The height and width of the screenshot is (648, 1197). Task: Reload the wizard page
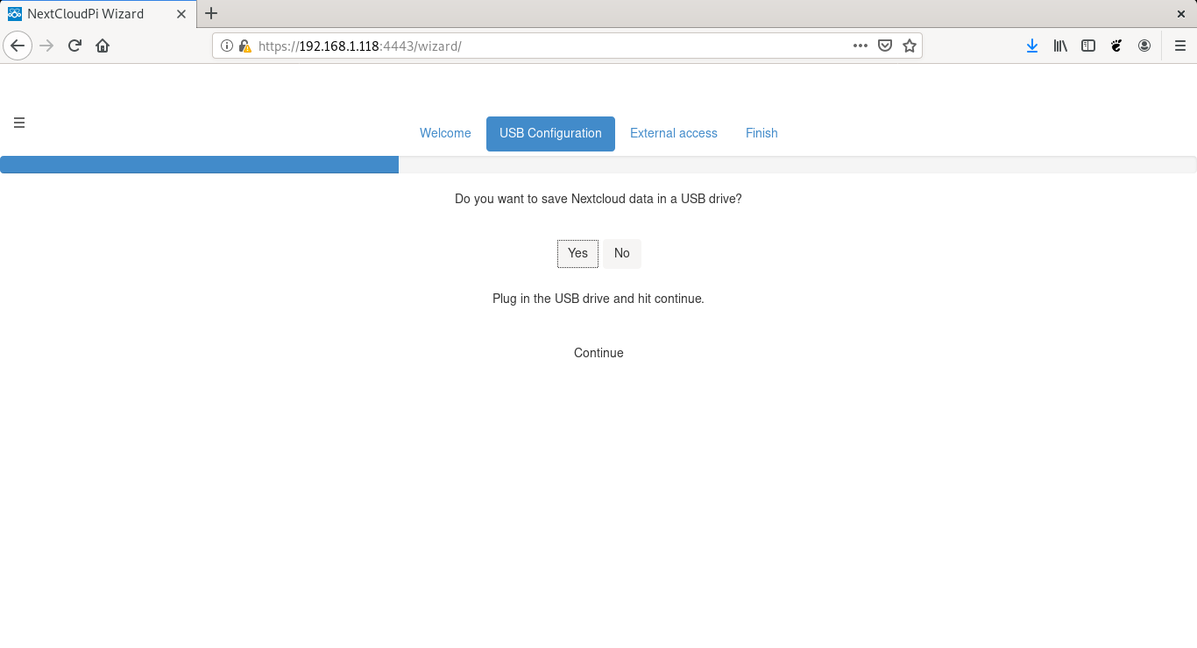click(74, 46)
